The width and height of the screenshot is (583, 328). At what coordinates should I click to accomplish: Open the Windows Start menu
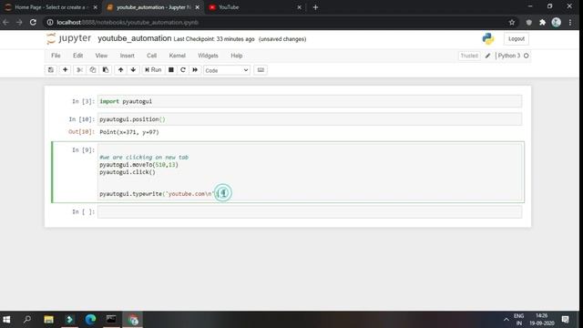6,320
